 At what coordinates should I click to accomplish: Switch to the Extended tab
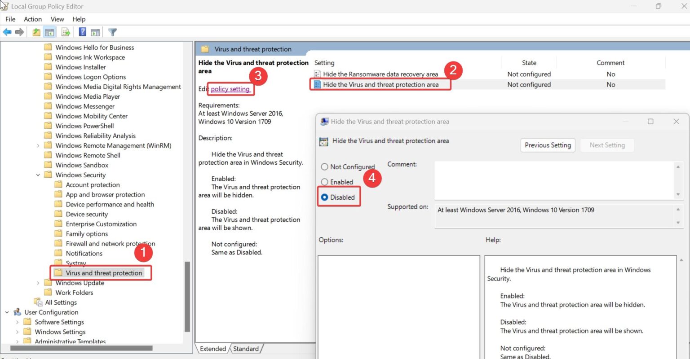point(213,349)
